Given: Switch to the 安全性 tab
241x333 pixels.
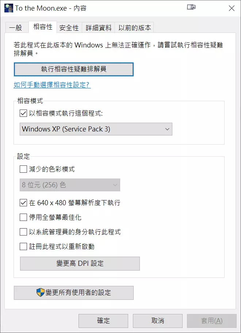Looking at the screenshot, I should click(x=69, y=27).
